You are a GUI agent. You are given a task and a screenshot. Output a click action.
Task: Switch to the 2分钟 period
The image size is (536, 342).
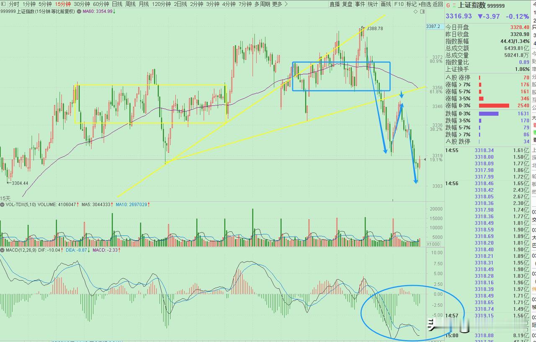pyautogui.click(x=196, y=4)
